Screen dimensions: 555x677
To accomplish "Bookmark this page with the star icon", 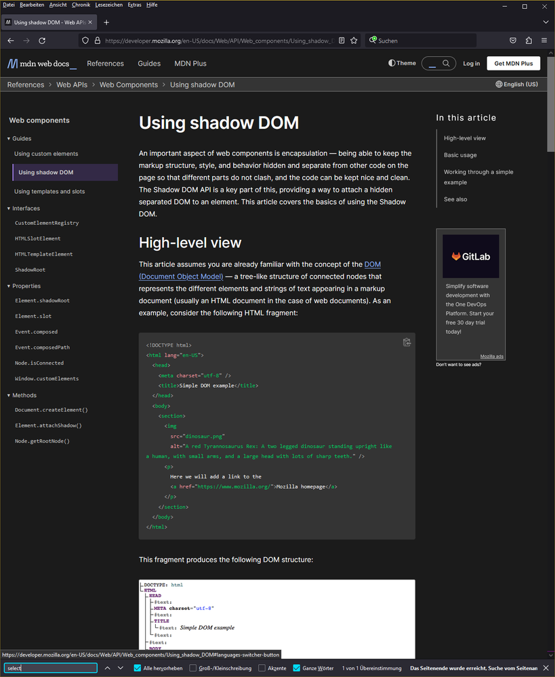I will pos(354,41).
